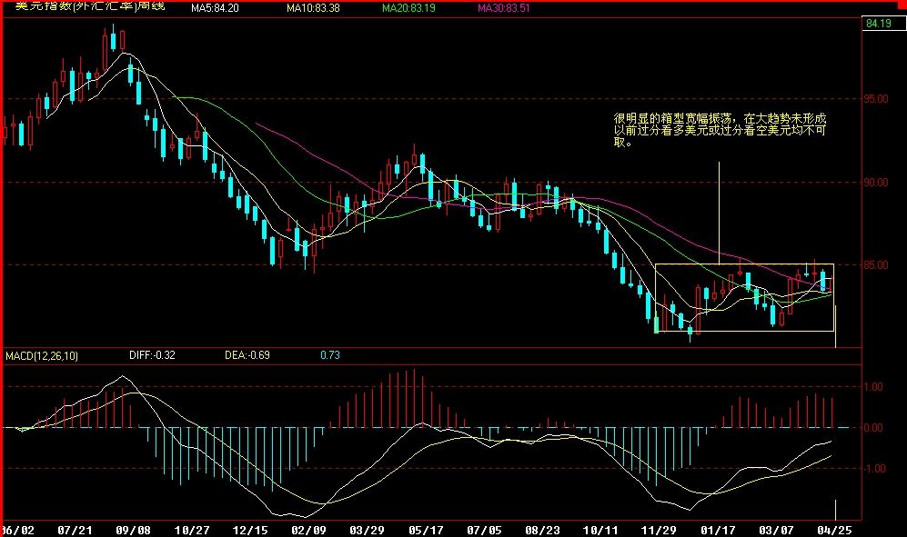Click the 05/17 date label
The image size is (907, 537).
pyautogui.click(x=426, y=530)
